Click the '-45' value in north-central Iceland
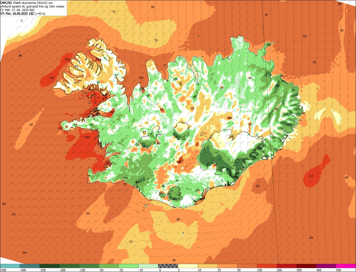The width and height of the screenshot is (356, 272). click(x=195, y=97)
